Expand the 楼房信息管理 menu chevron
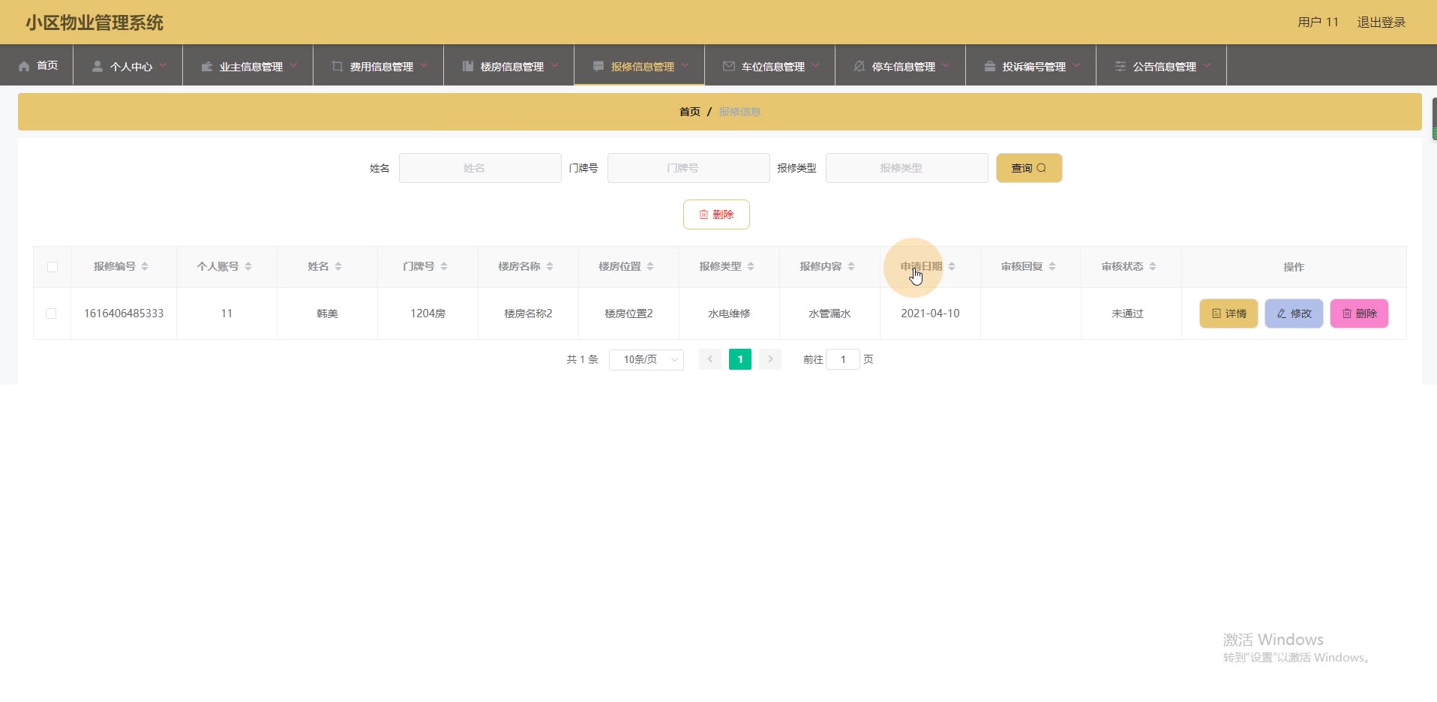 coord(554,66)
